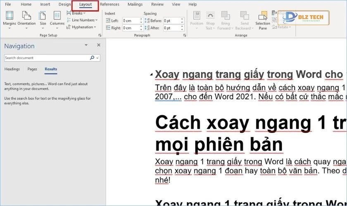This screenshot has width=347, height=206.
Task: Click the Orientation icon
Action: (x=26, y=18)
